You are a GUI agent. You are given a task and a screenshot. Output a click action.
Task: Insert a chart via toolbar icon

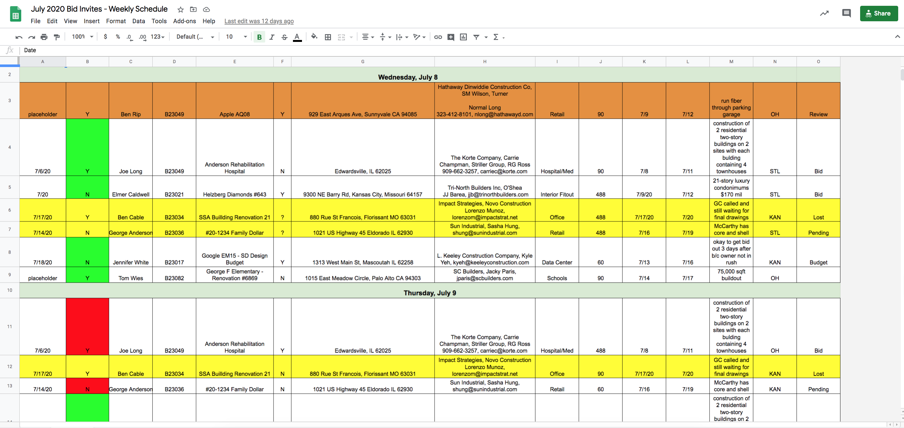(x=463, y=37)
